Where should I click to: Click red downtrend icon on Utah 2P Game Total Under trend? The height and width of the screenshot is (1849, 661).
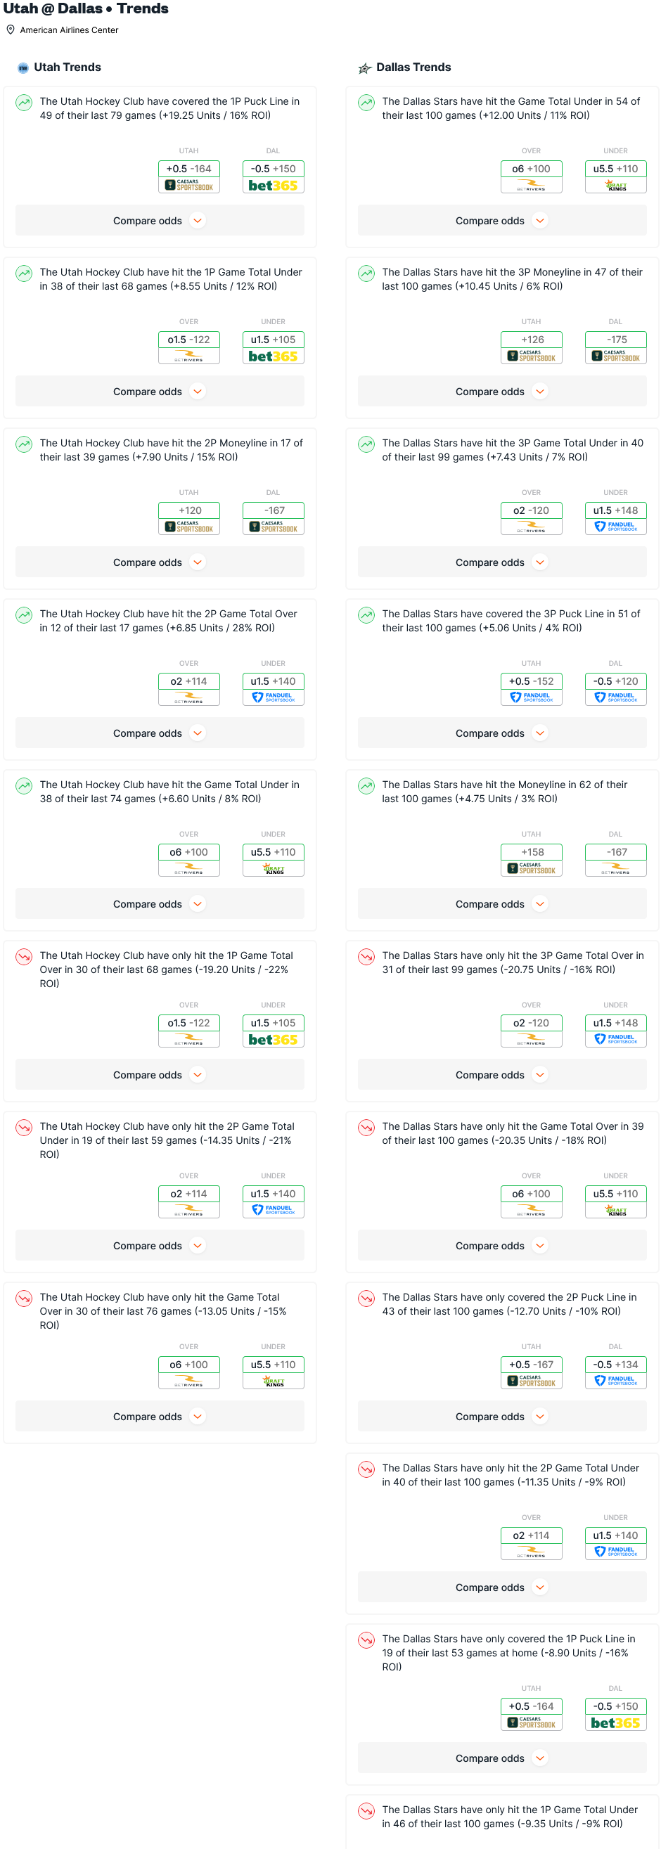(x=24, y=1128)
